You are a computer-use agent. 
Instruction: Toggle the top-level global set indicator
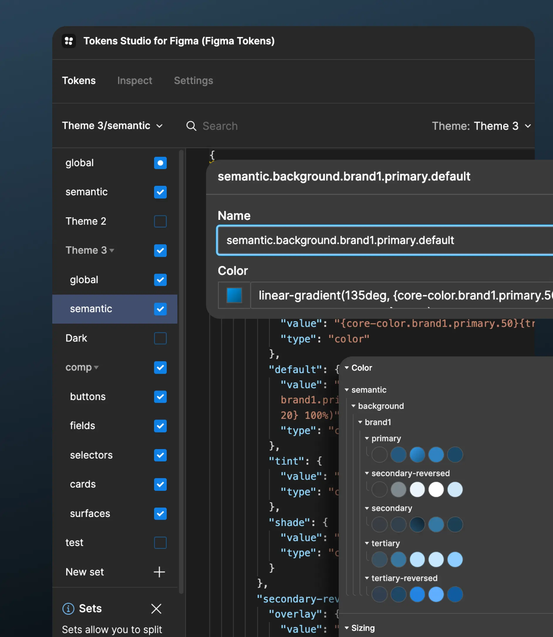[x=160, y=163]
